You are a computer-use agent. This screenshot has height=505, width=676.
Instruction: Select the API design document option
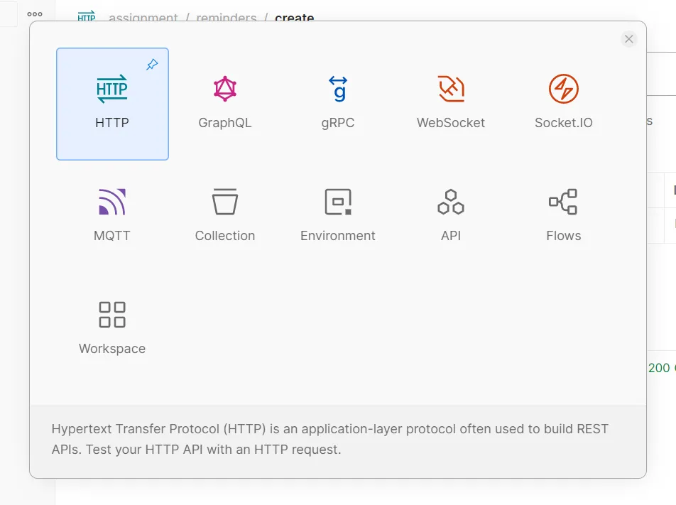[x=450, y=213]
